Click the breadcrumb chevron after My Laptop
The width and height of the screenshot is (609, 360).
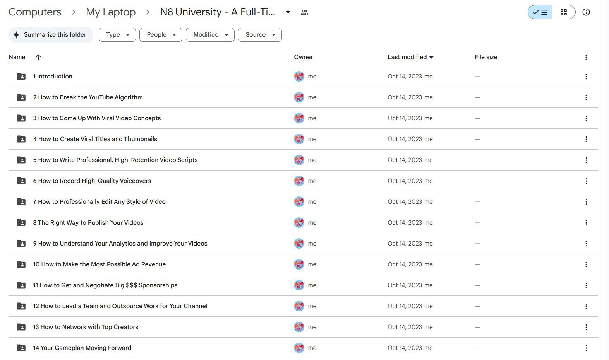[x=148, y=12]
